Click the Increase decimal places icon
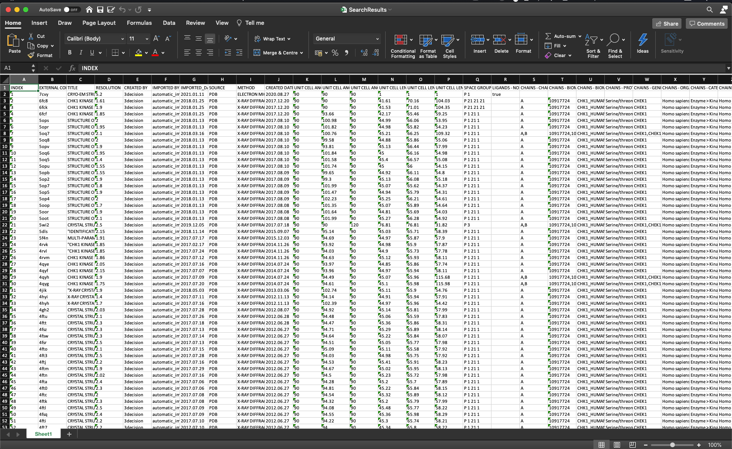The width and height of the screenshot is (732, 449). pos(364,53)
